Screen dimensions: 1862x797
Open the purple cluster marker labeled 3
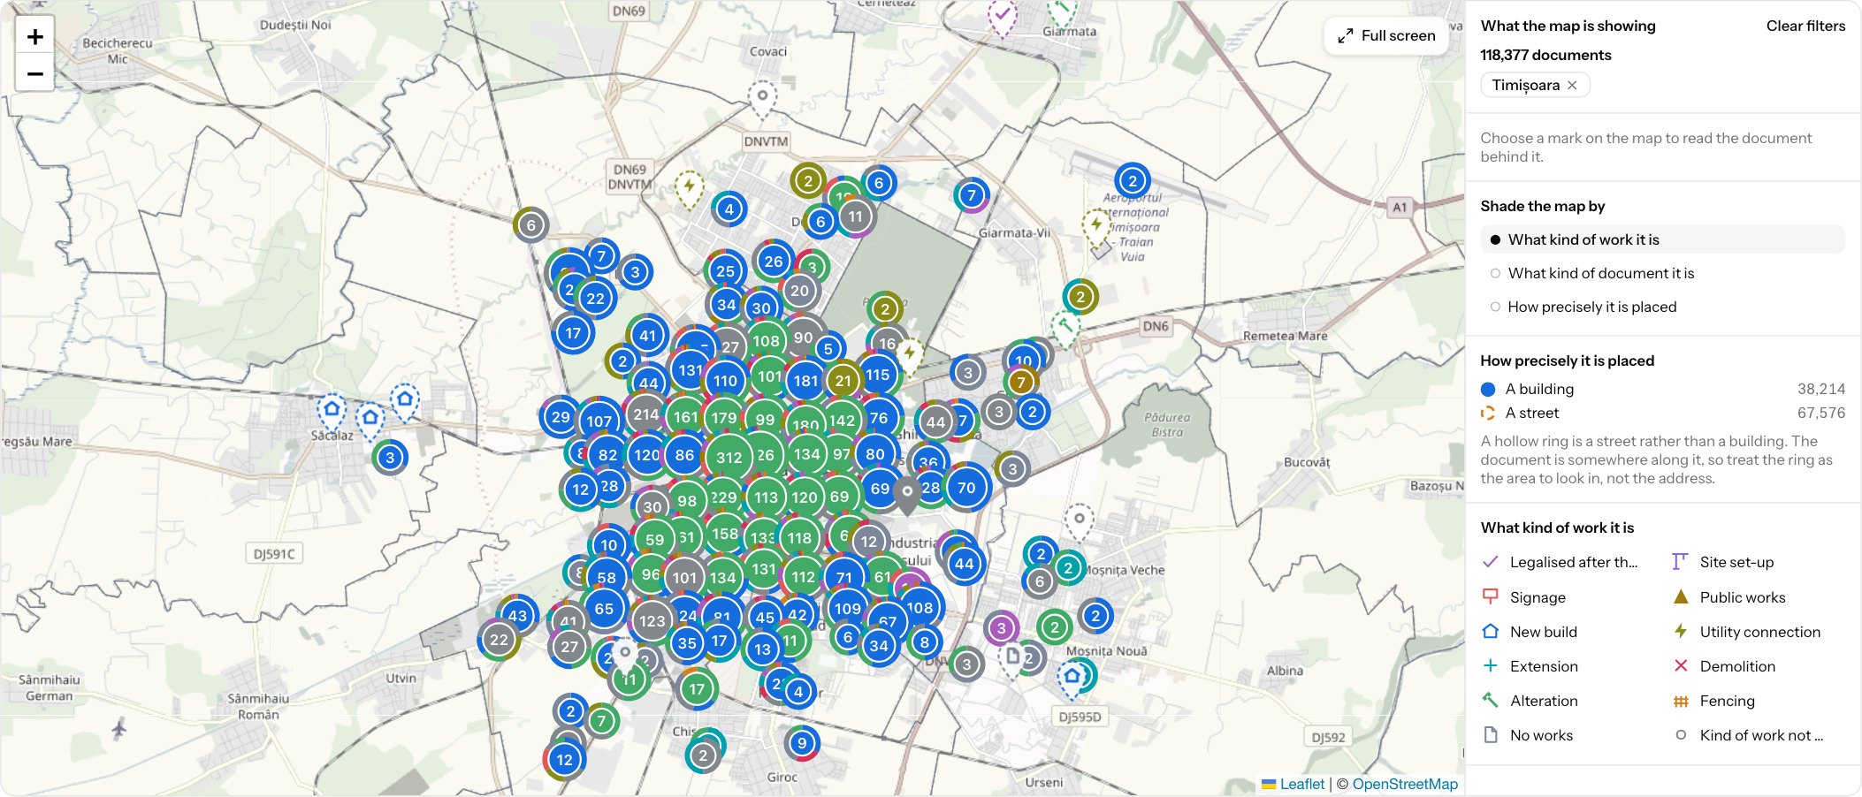point(1001,628)
